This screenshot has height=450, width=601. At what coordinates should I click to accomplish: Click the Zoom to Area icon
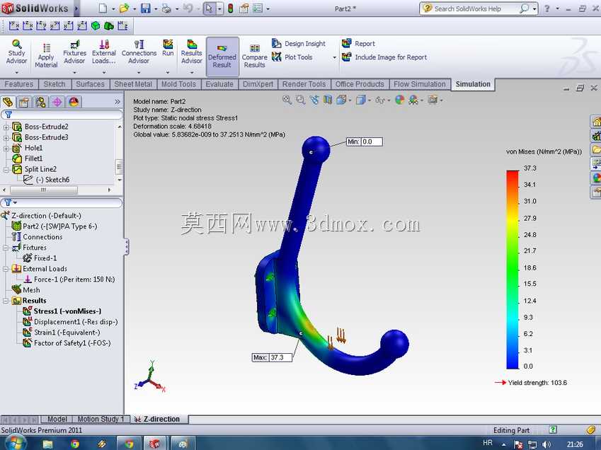[300, 100]
